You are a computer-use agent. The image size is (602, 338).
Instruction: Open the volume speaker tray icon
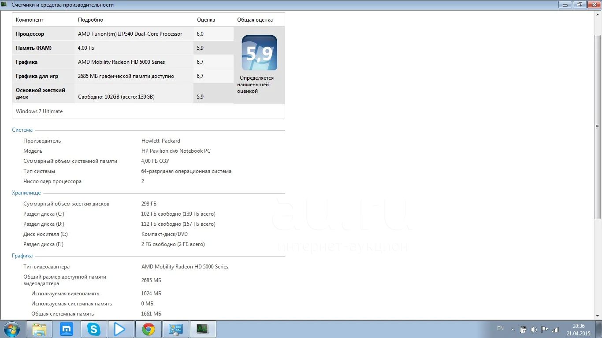tap(534, 329)
